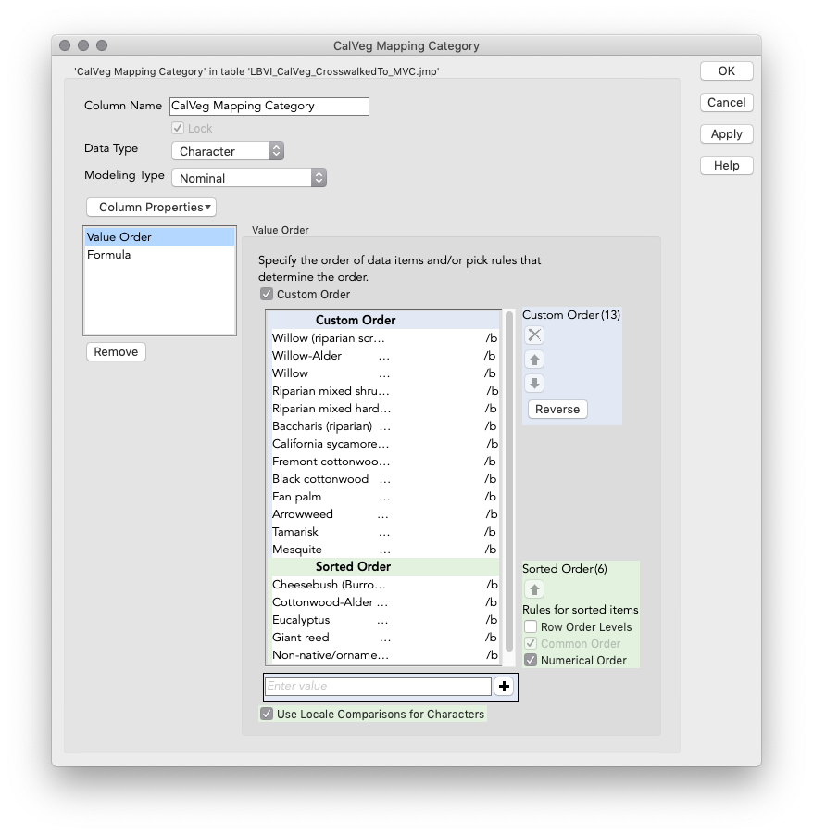Select the 'Cheesebush (Burro…' item
The width and height of the screenshot is (813, 835).
[384, 584]
